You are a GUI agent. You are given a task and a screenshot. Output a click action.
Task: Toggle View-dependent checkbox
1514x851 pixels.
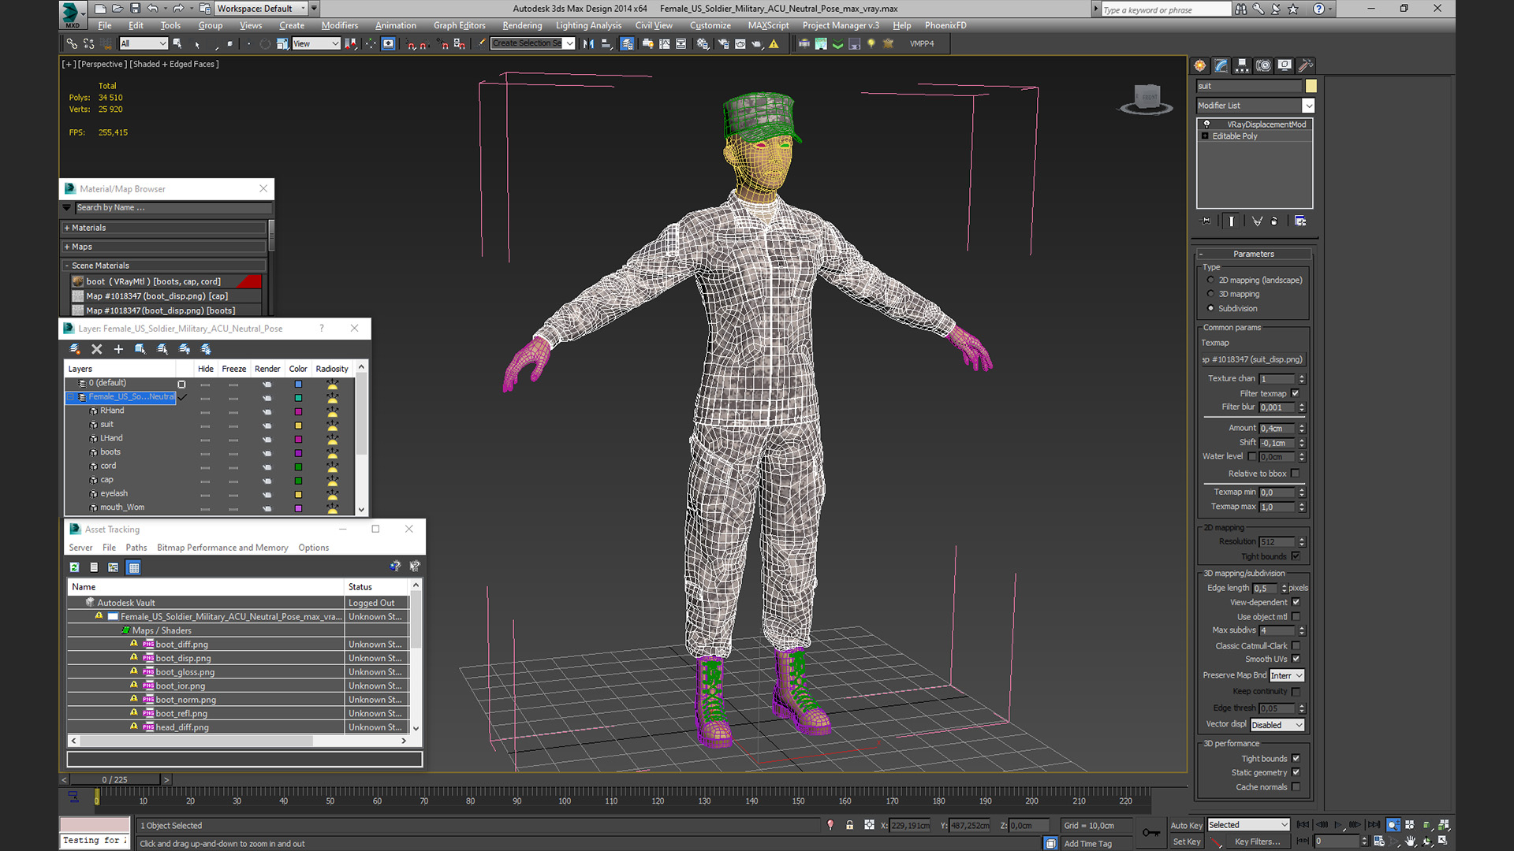click(x=1296, y=602)
